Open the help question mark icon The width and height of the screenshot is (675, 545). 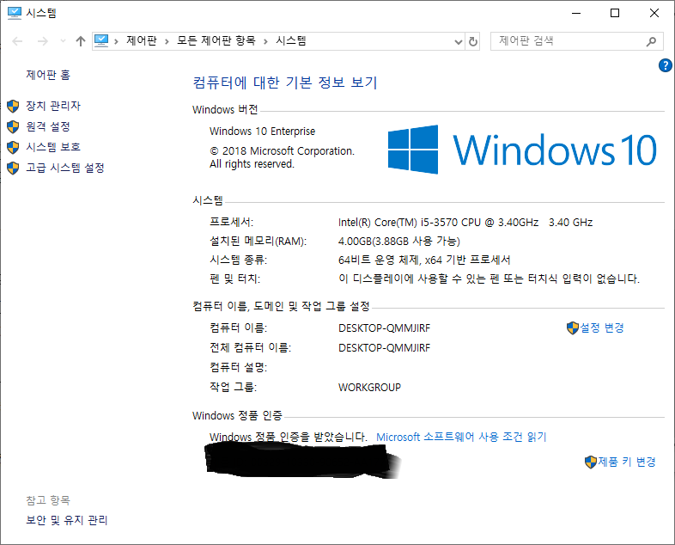(x=665, y=65)
